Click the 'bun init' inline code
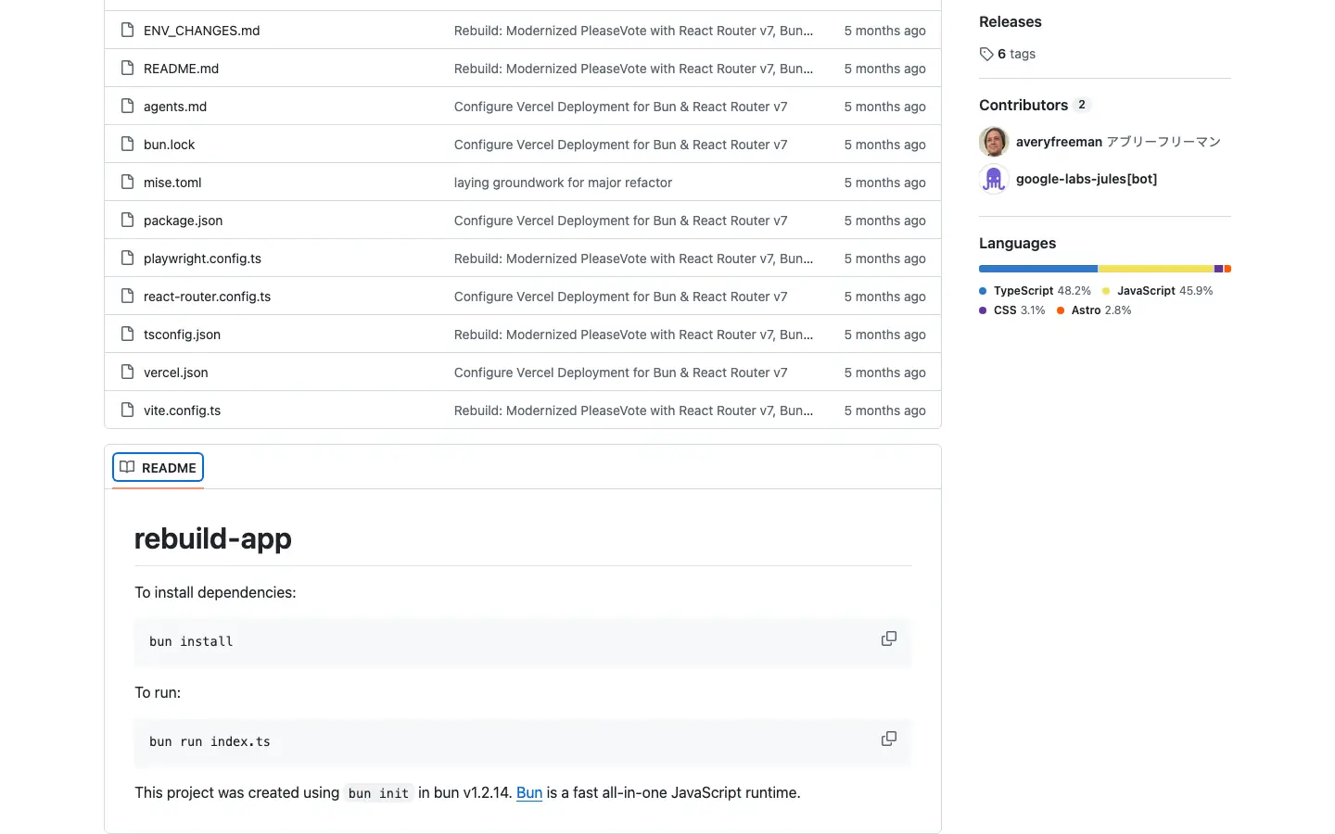The image size is (1335, 834). point(378,793)
